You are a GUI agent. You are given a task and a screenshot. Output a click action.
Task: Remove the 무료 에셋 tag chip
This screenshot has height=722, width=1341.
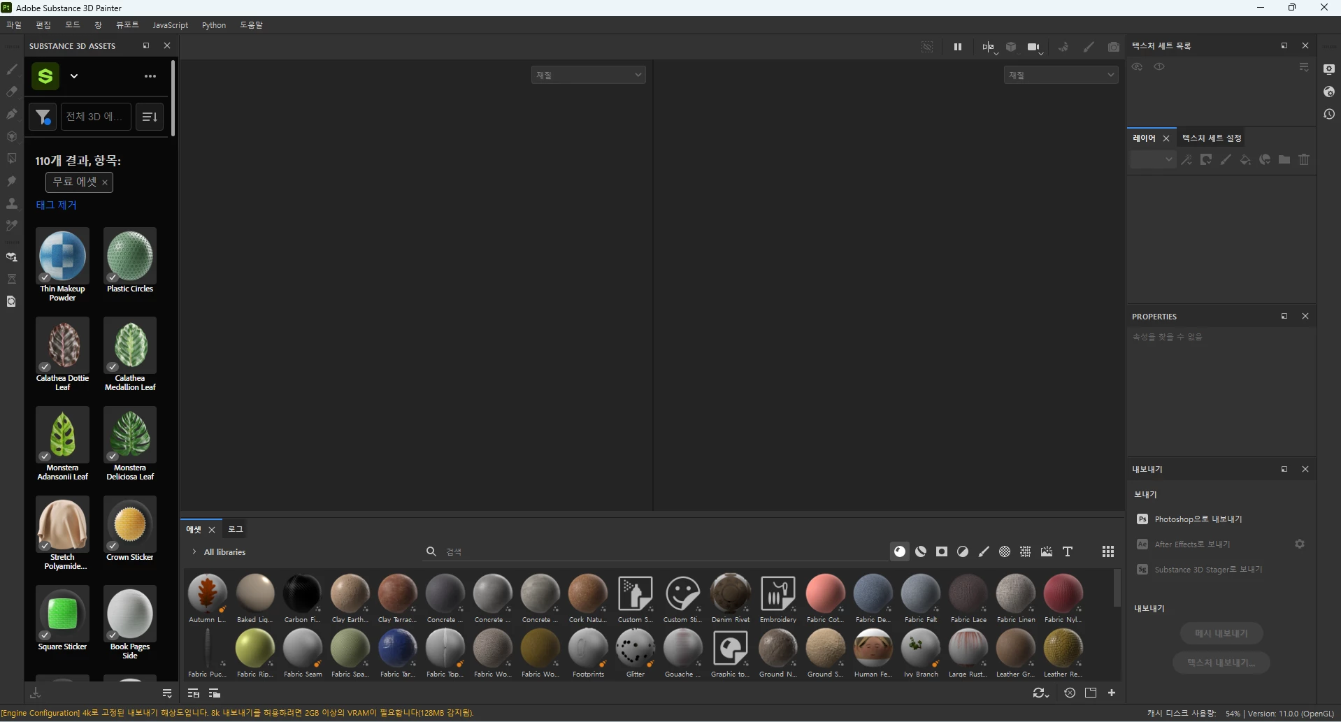pos(105,182)
